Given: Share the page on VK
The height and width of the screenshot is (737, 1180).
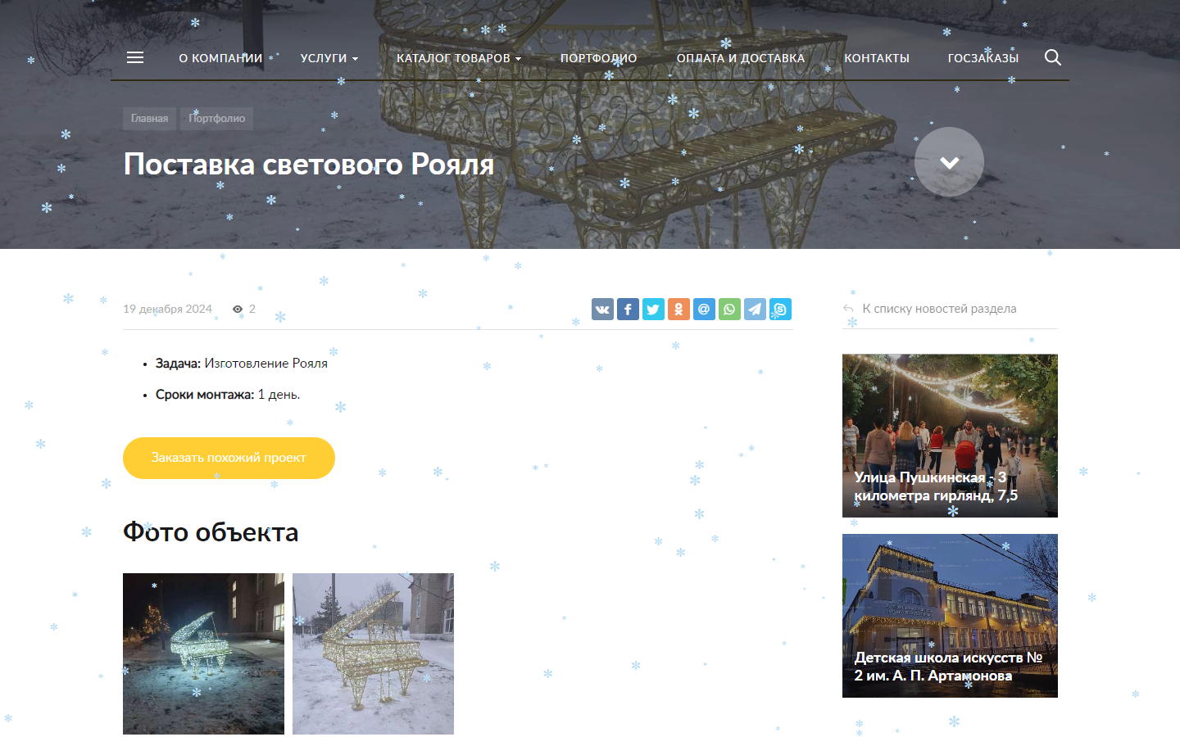Looking at the screenshot, I should [x=602, y=309].
